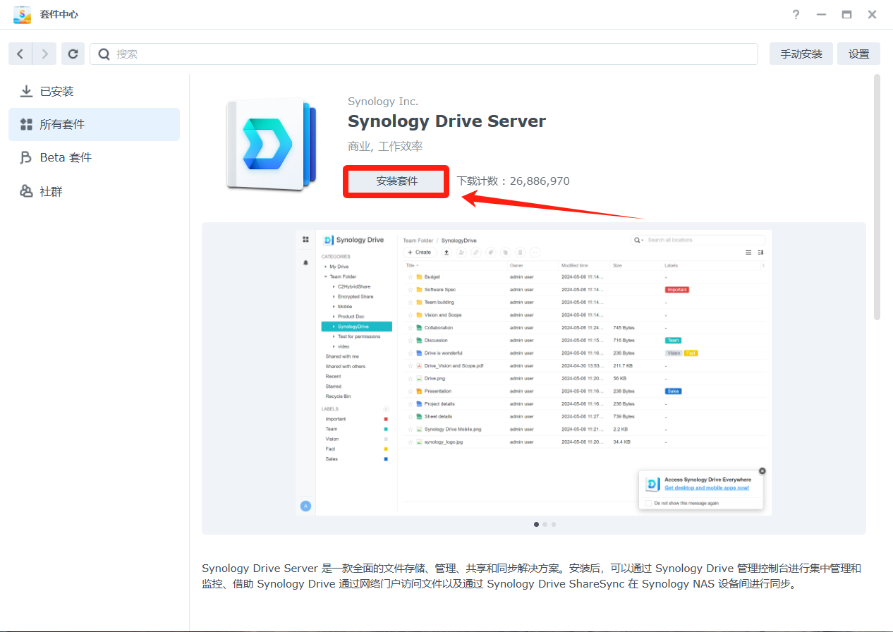The image size is (893, 632).
Task: Click the Synology Drive preview screenshot
Action: 533,372
